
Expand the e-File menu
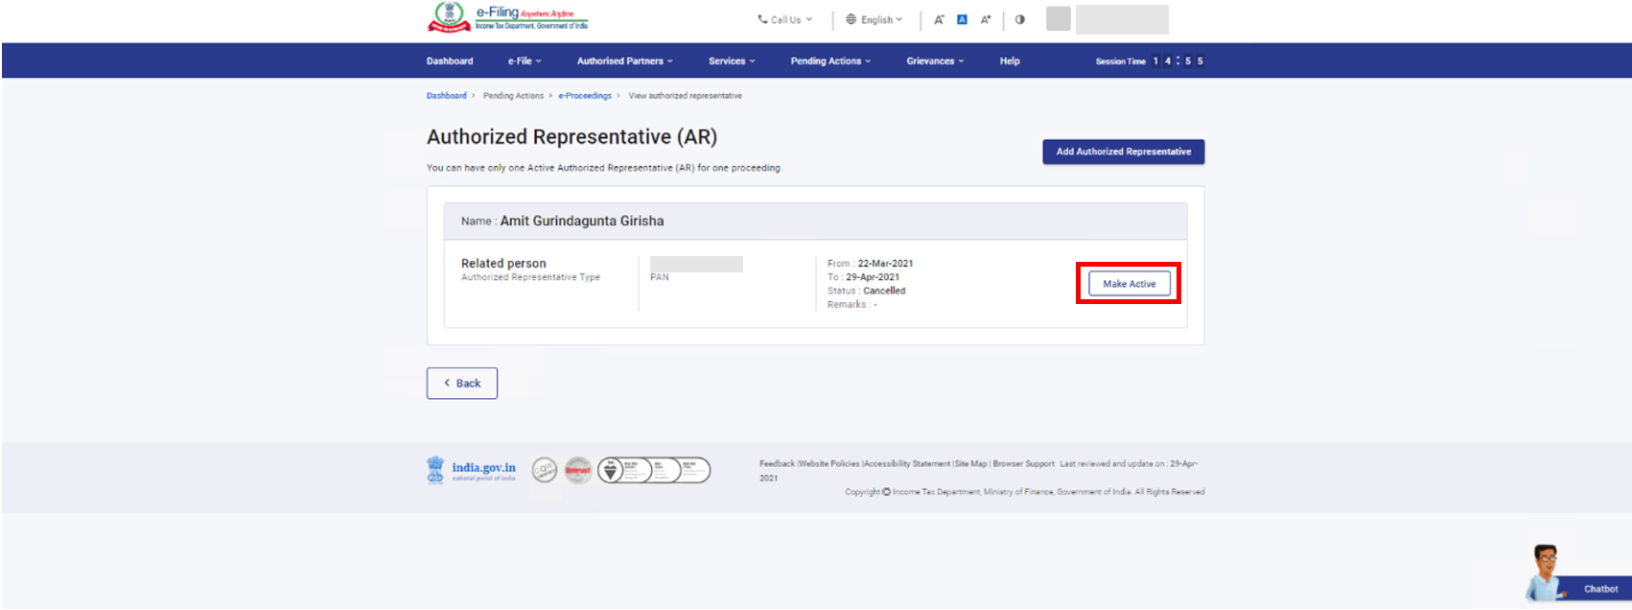525,60
